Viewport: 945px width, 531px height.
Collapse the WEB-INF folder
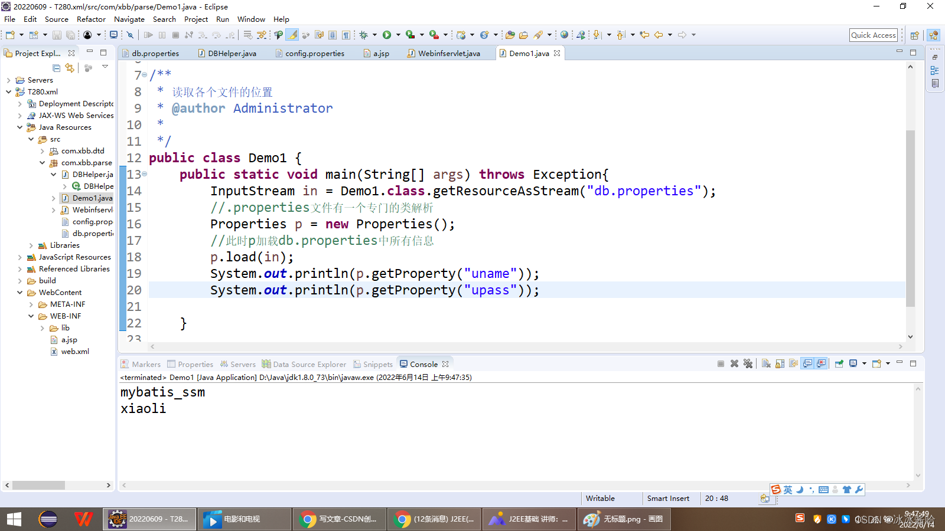click(x=31, y=316)
